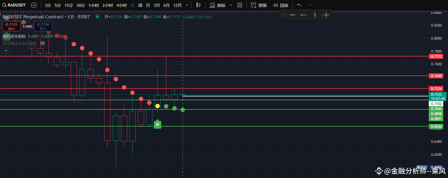Click the +0.0007 (+0.10%) change value

[x=197, y=17]
